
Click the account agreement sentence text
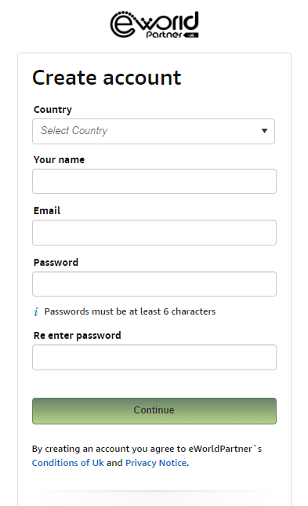[147, 456]
